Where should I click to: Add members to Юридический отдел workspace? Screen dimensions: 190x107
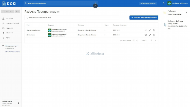point(146,30)
